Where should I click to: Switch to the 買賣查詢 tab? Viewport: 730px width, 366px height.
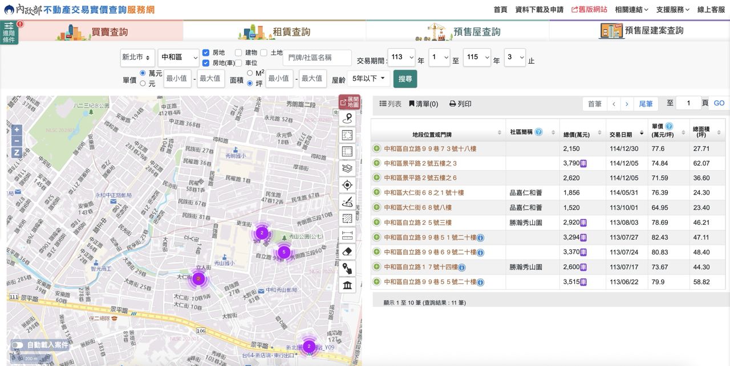coord(92,31)
